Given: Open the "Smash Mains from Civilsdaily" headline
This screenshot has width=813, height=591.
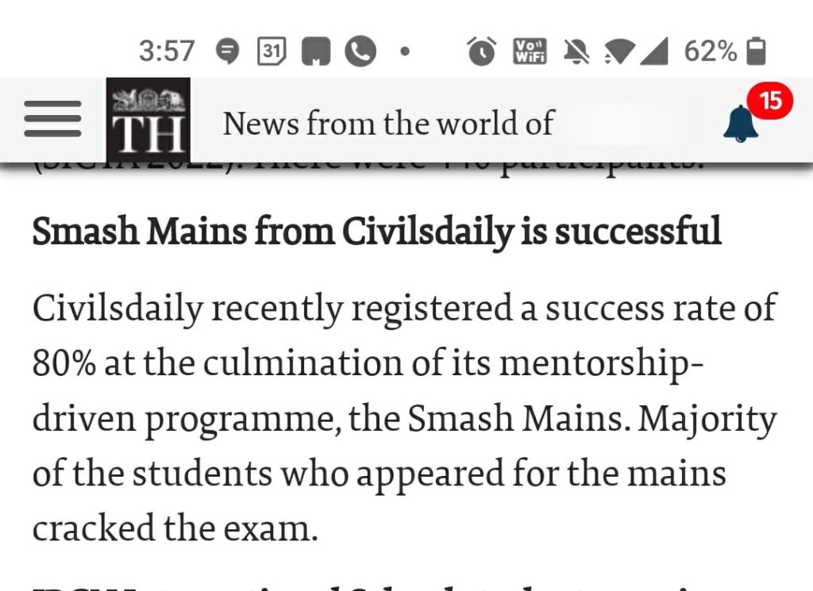Looking at the screenshot, I should (376, 231).
